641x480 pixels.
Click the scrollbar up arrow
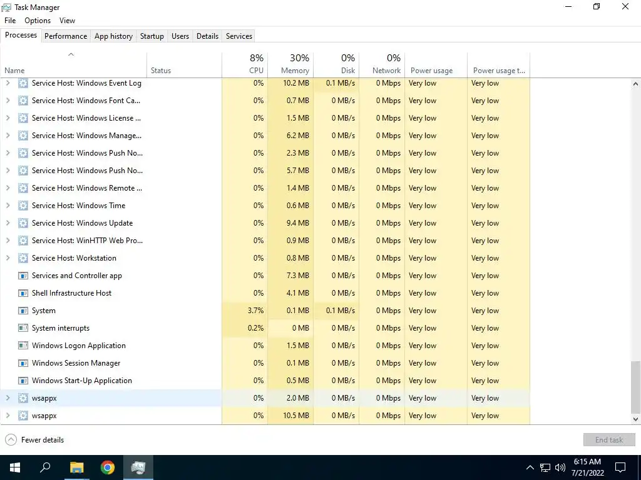click(x=635, y=84)
